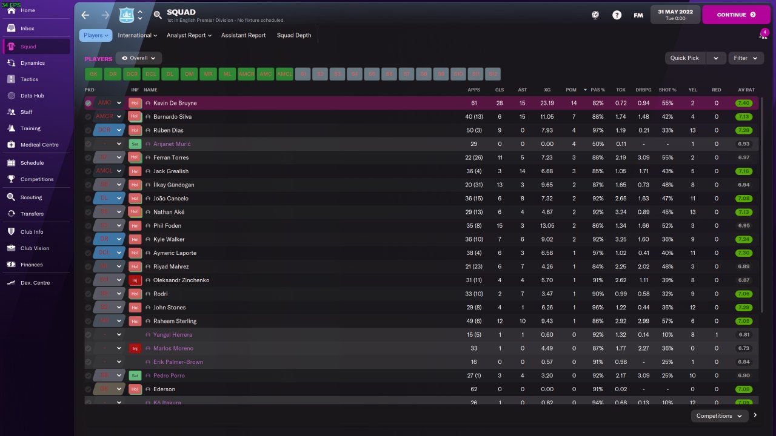Open the International tab menu
This screenshot has height=436, width=776.
tap(138, 35)
